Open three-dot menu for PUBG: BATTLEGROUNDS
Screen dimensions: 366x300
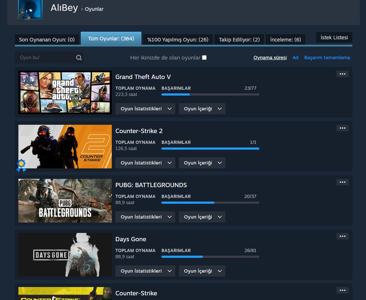(x=343, y=182)
